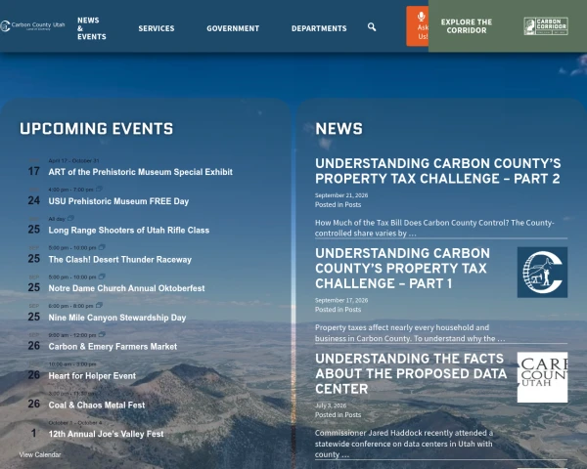
Task: Click the microphone Ask Us button
Action: point(418,26)
